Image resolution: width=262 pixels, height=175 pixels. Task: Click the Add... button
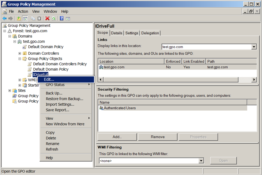[117, 137]
